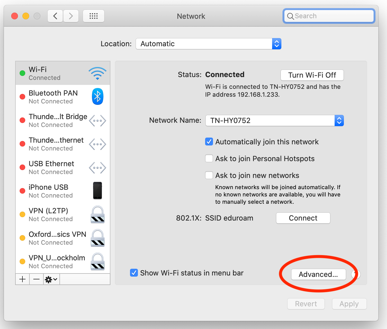Viewport: 387px width, 329px height.
Task: Click the 'Connected' status text
Action: click(x=225, y=75)
